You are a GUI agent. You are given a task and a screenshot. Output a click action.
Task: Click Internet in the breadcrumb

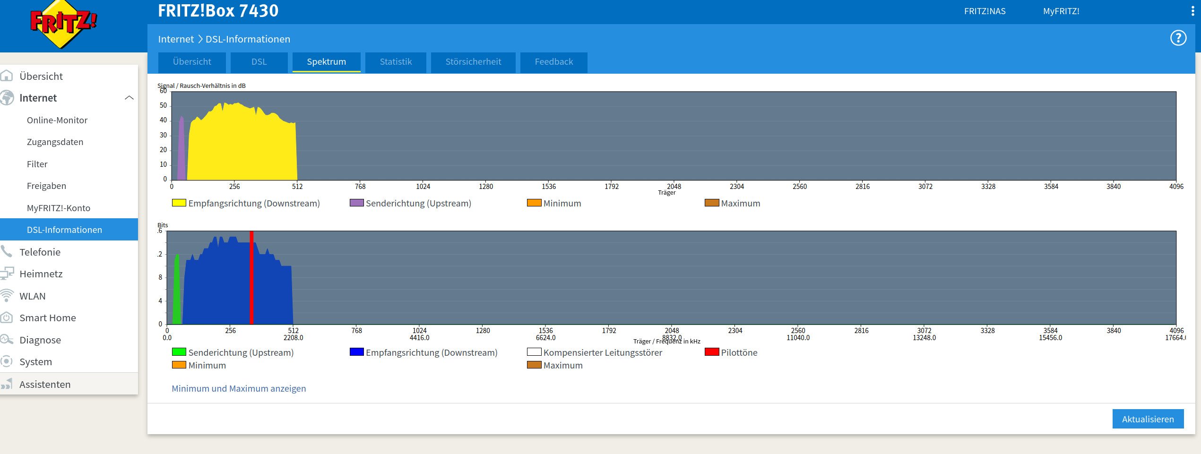click(176, 39)
